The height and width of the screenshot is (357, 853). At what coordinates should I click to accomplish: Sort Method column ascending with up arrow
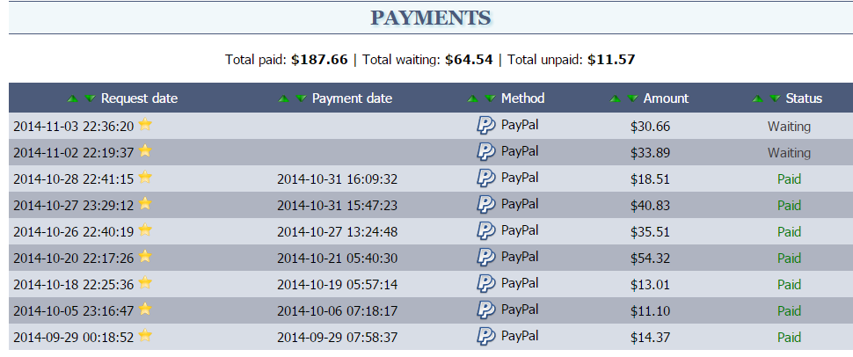(472, 98)
